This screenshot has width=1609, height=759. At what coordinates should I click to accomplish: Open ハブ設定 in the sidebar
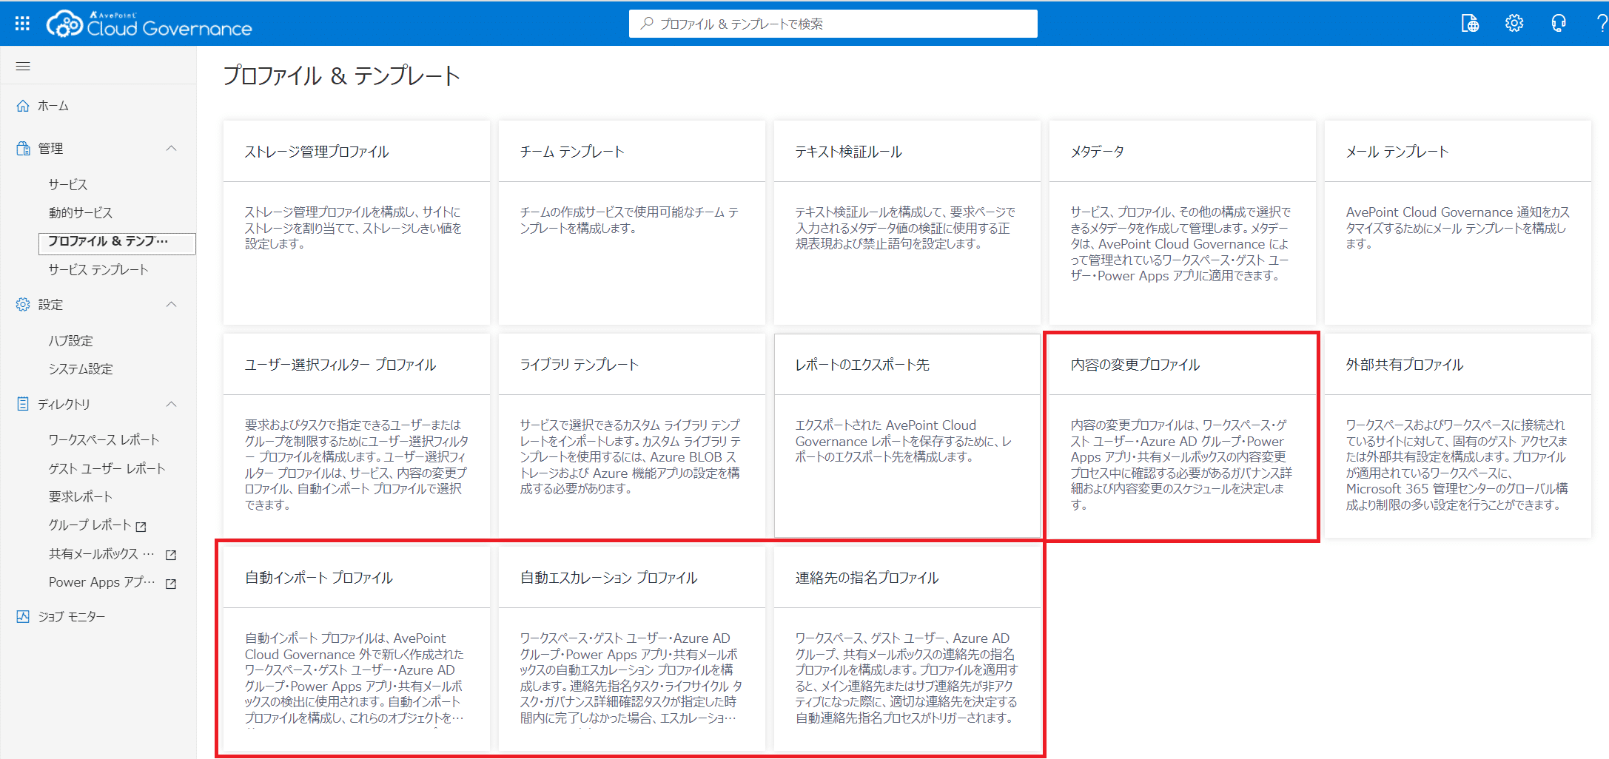click(x=71, y=340)
